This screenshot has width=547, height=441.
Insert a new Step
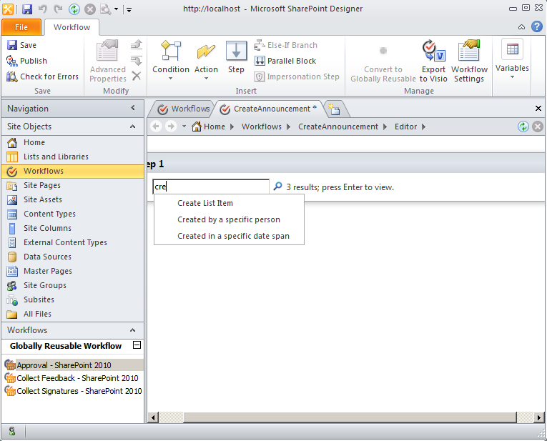[236, 57]
